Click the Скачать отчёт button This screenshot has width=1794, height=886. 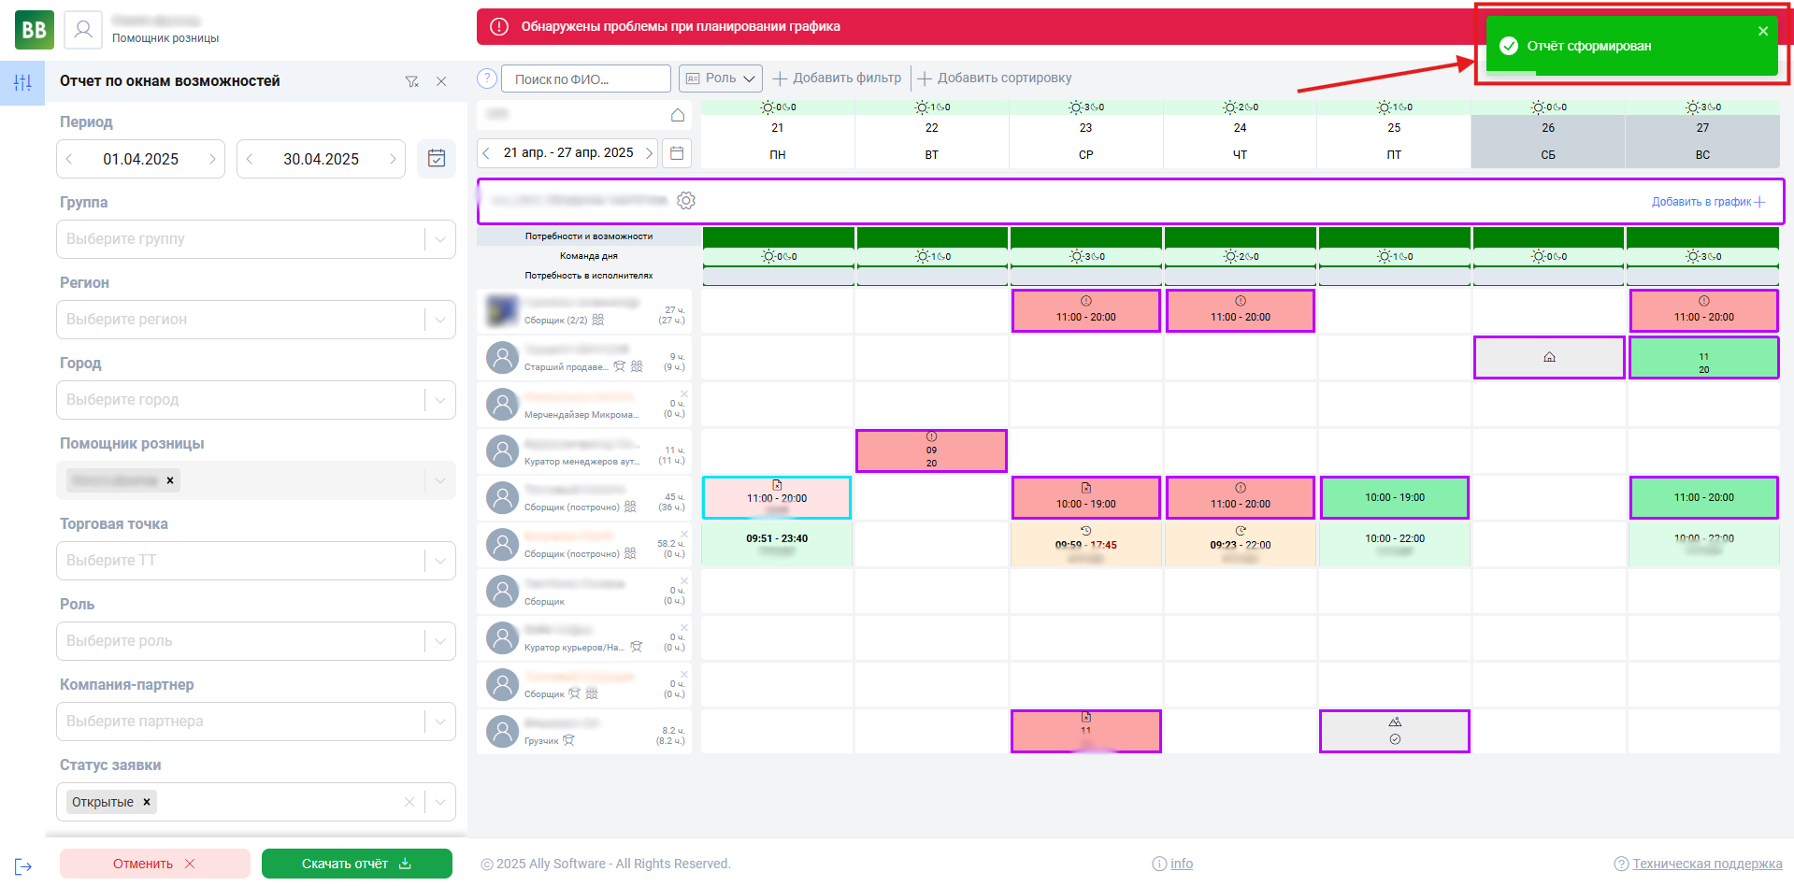point(357,864)
